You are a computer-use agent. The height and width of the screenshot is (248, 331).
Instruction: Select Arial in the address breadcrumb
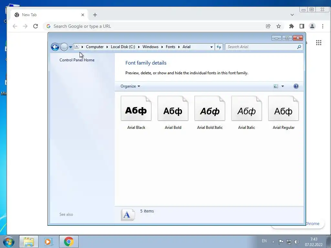(187, 47)
